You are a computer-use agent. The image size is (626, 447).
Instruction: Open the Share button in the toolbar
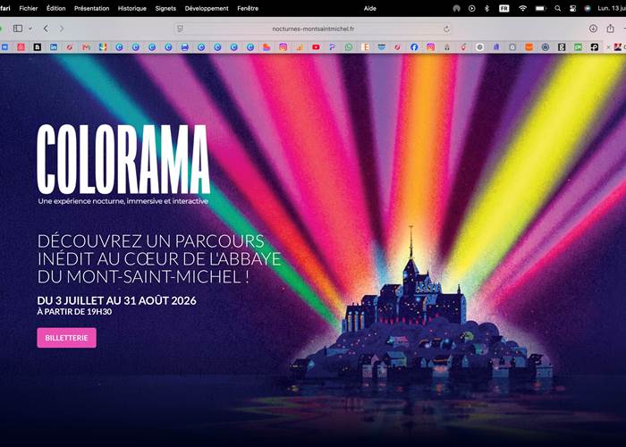[611, 29]
